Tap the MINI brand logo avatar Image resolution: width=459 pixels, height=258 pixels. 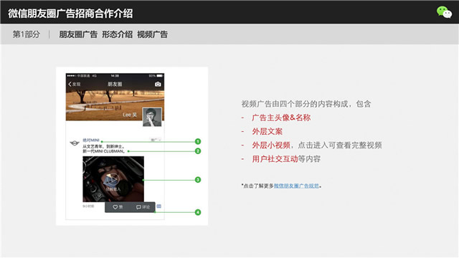point(75,143)
